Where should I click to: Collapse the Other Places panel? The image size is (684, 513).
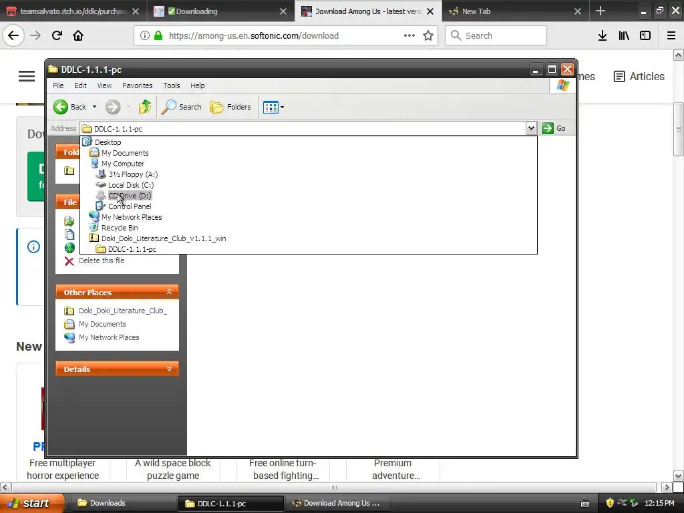tap(169, 292)
